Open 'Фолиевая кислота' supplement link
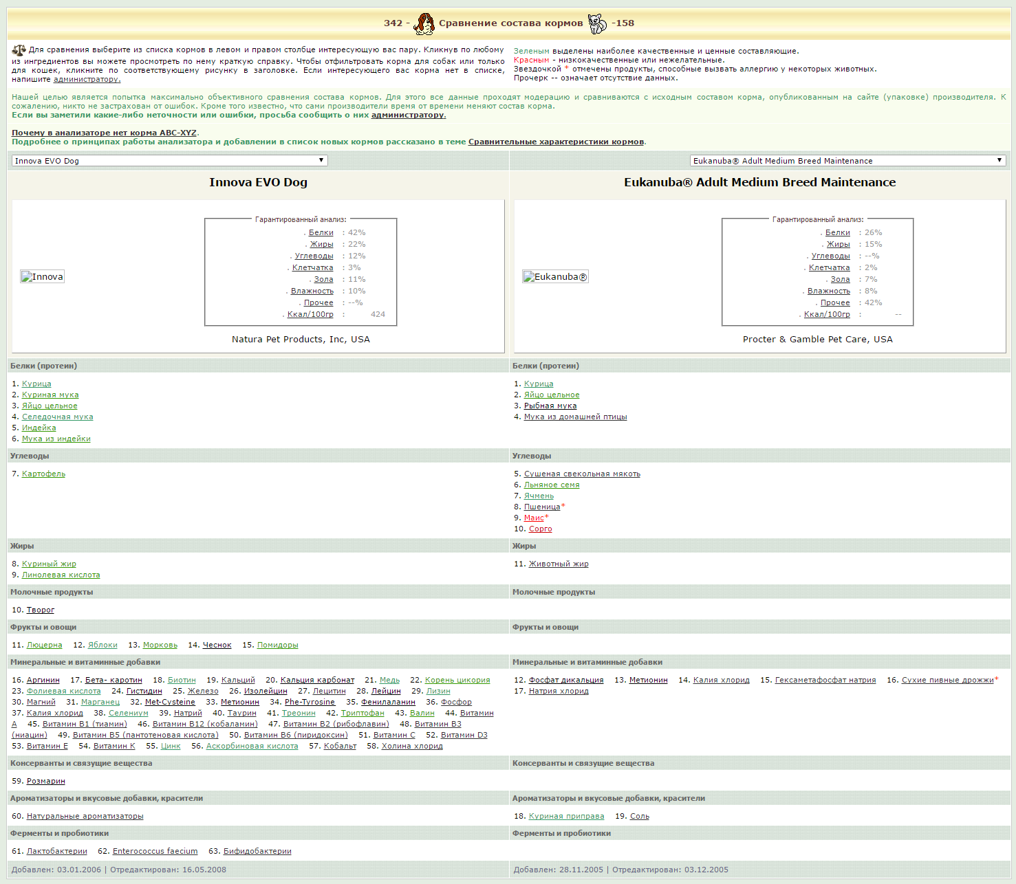 click(64, 692)
